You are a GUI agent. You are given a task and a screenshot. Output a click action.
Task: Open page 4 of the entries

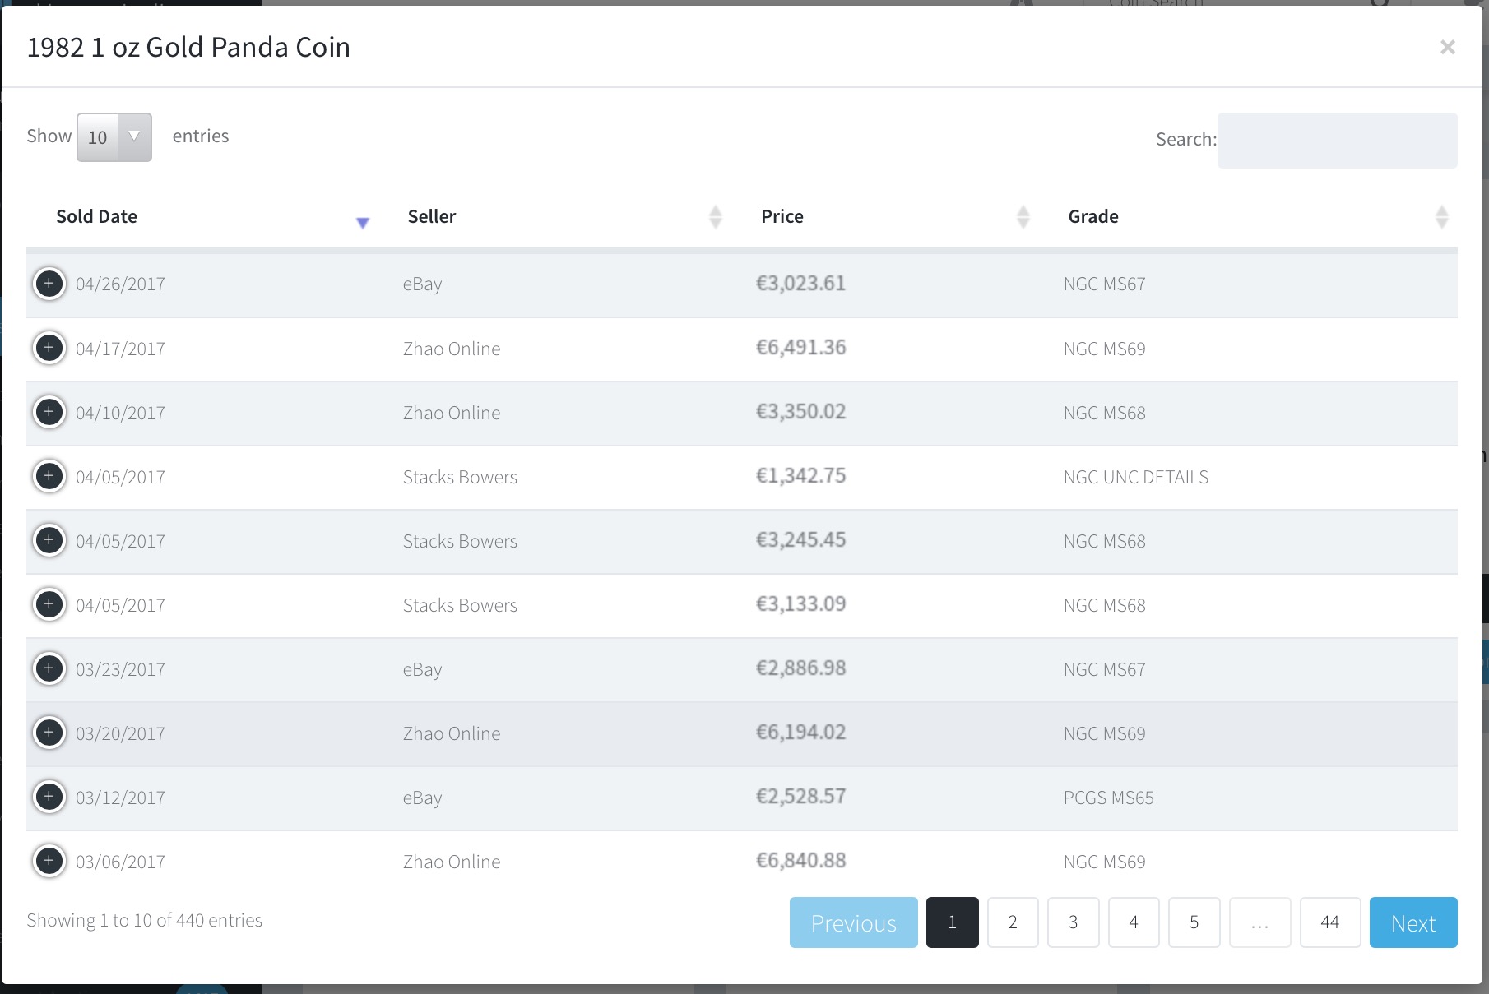[1134, 922]
